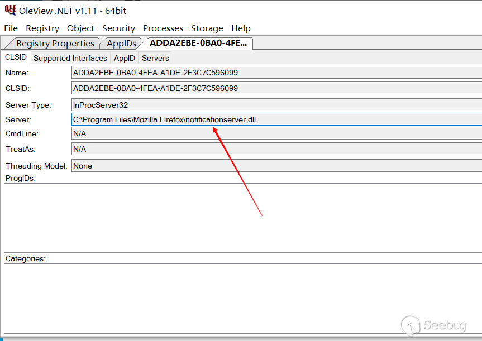The height and width of the screenshot is (341, 482).
Task: Select the Servers sub-tab
Action: pos(155,58)
